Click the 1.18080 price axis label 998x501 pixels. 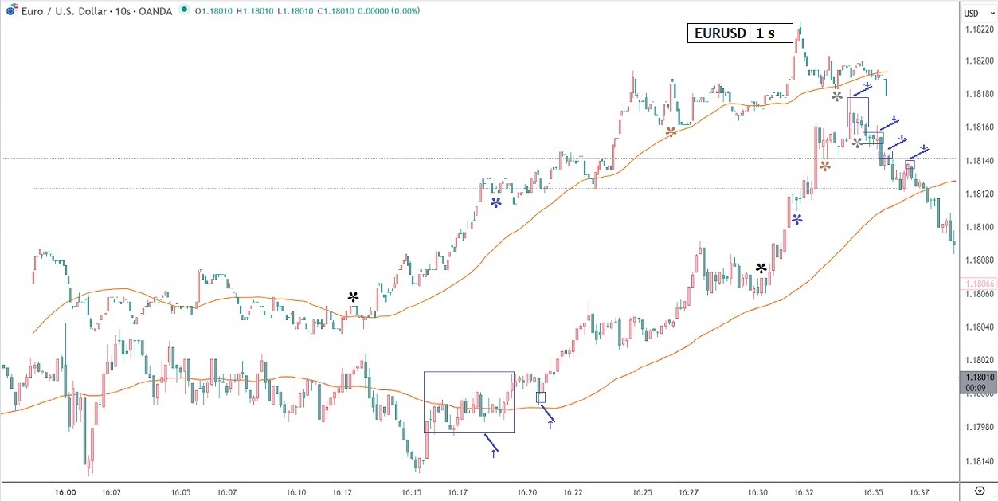pos(978,260)
